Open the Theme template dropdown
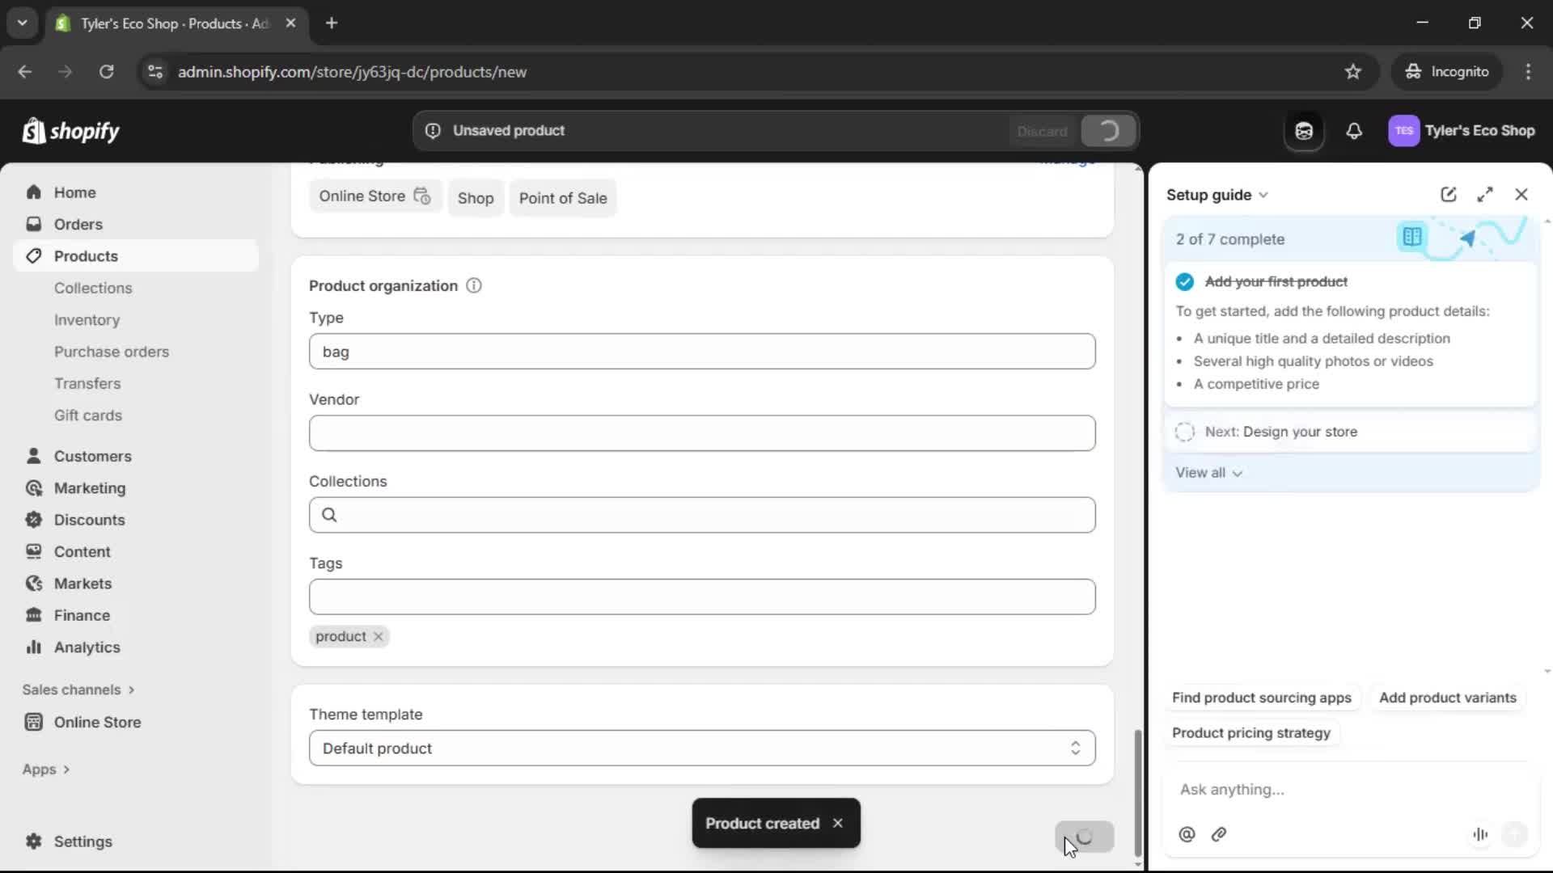Image resolution: width=1553 pixels, height=873 pixels. coord(700,748)
